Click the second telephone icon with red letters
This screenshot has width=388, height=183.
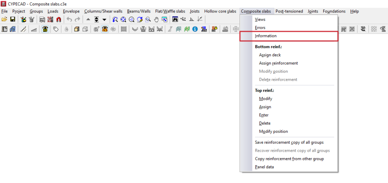[x=105, y=29]
